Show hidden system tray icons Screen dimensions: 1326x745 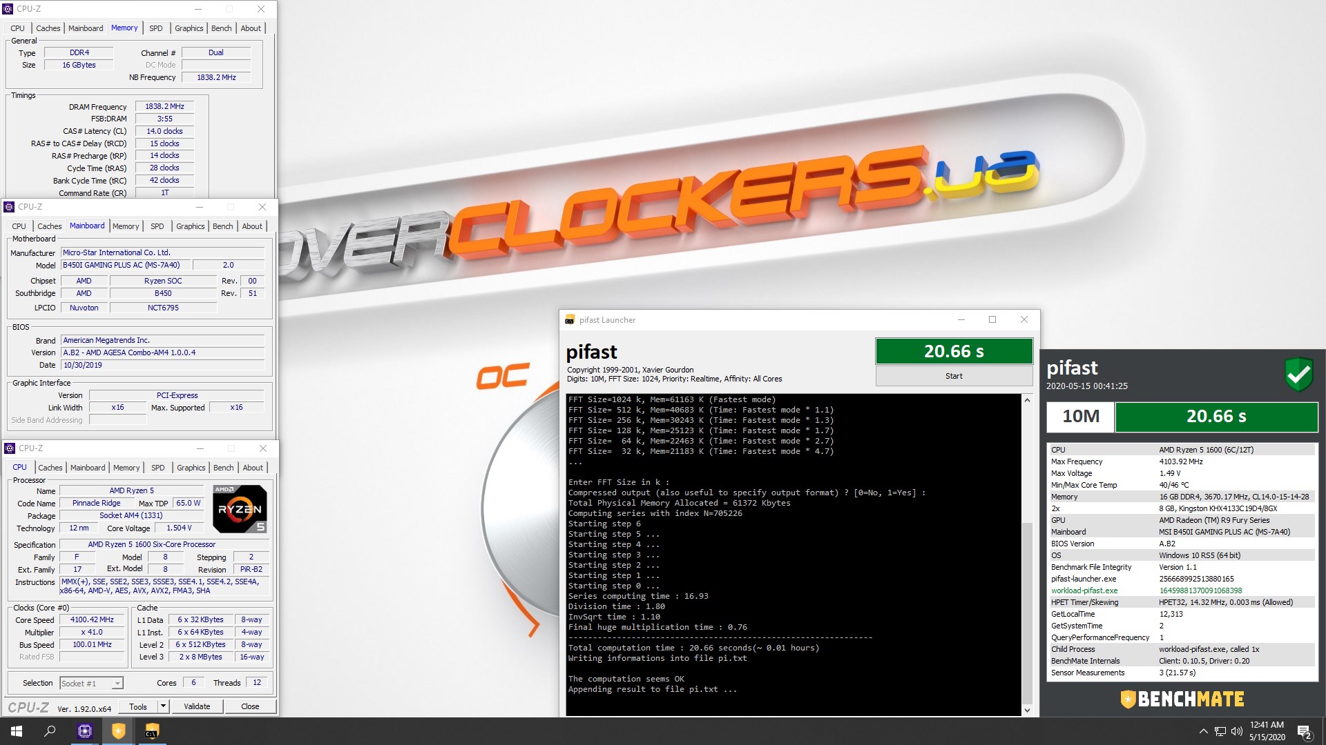pyautogui.click(x=1203, y=731)
